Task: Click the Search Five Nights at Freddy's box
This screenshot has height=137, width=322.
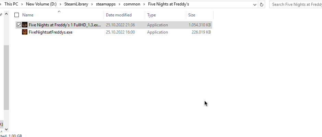Action: 296,4
